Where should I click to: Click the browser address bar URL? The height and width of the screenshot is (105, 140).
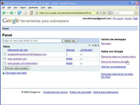65,13
